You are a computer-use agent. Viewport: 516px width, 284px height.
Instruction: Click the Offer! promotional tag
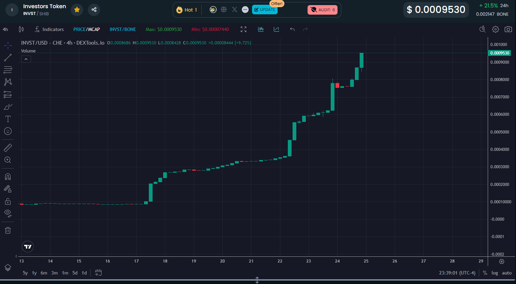(277, 3)
